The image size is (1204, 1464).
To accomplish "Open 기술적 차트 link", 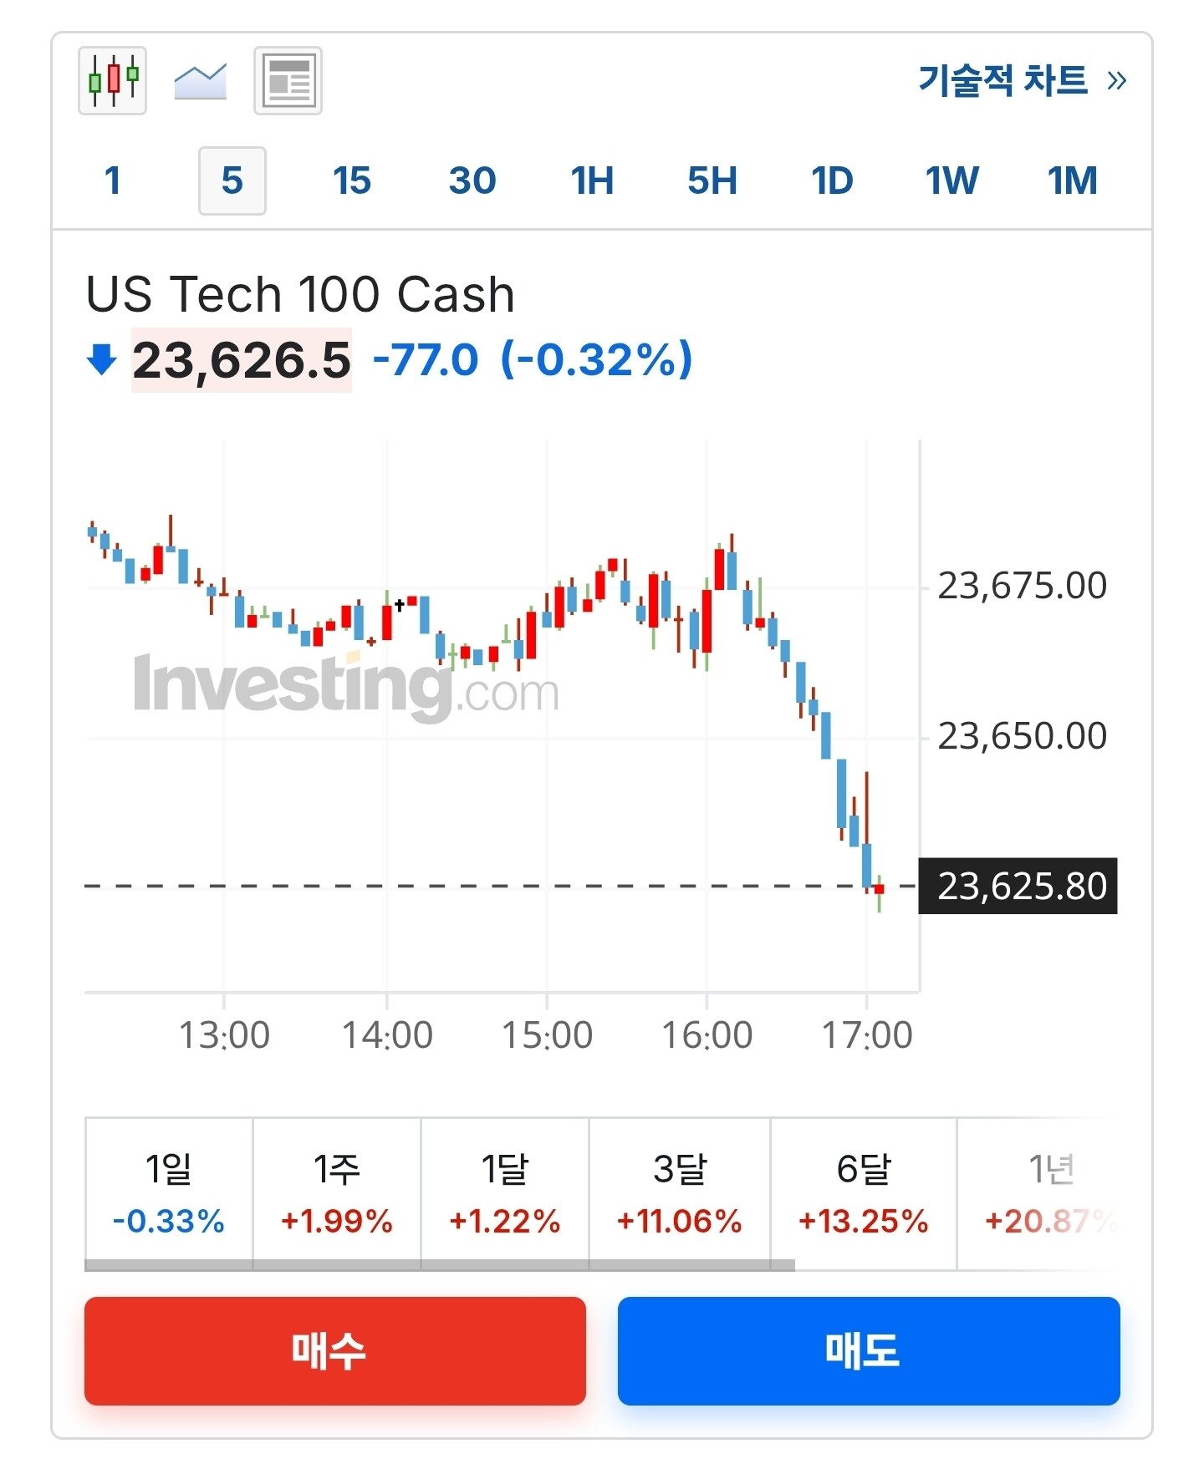I will (1021, 81).
